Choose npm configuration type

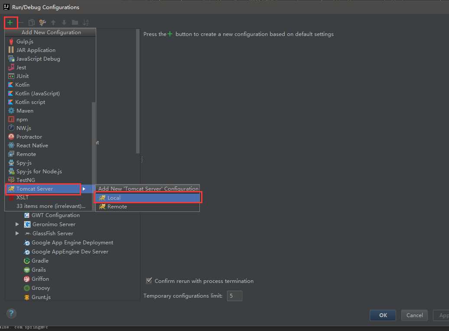(49, 120)
